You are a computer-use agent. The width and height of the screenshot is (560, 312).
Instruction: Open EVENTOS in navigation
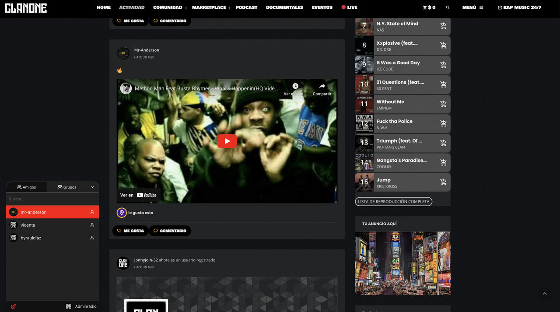[x=322, y=7]
